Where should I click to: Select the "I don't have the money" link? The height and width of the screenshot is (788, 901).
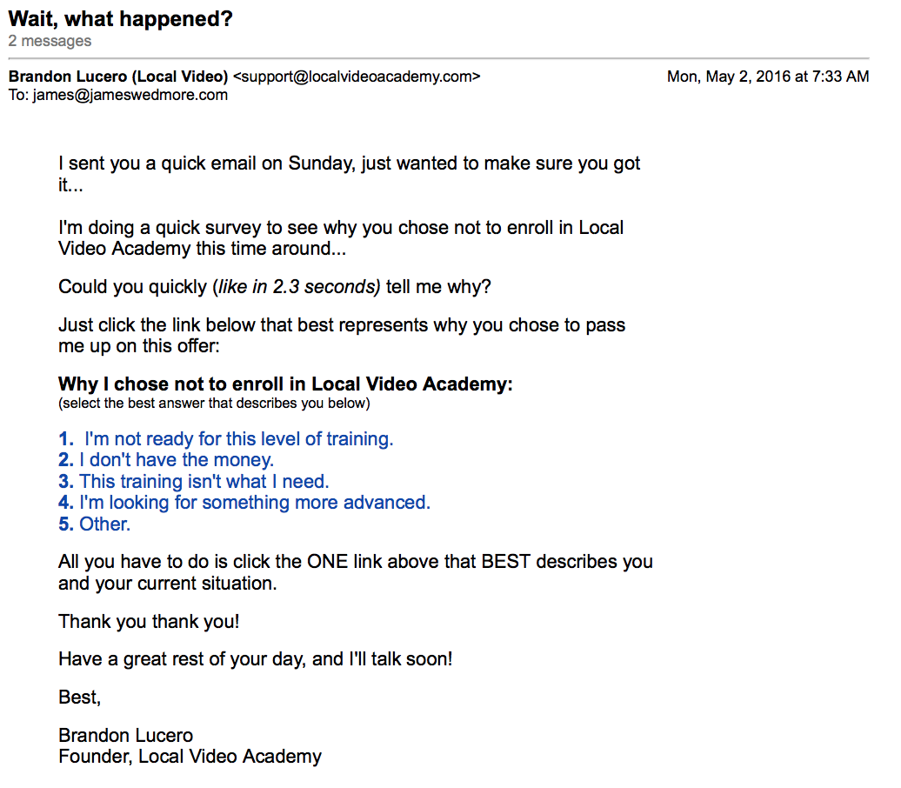click(177, 460)
